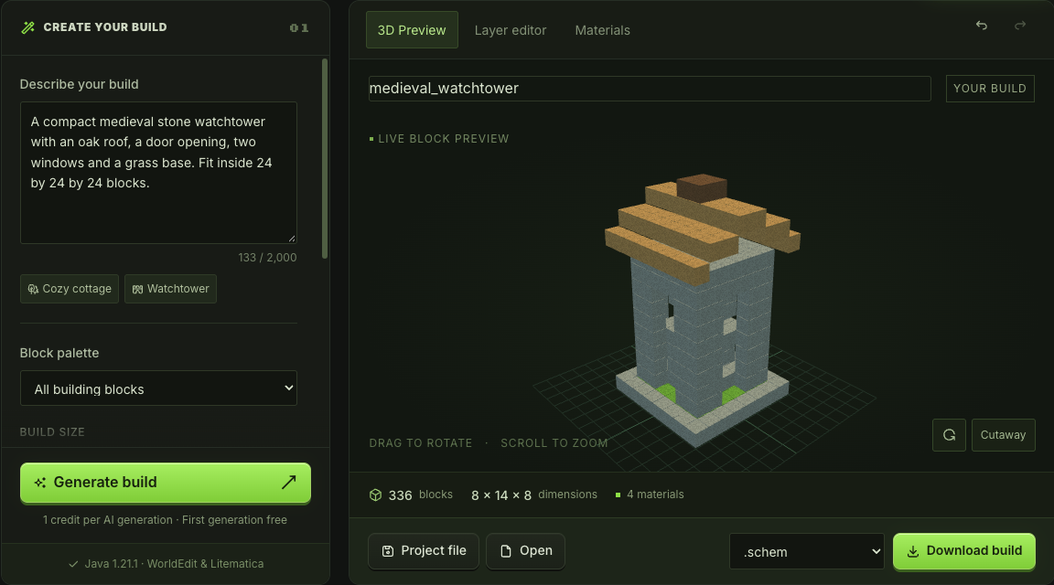Screen dimensions: 1054x585
Task: Click the LIVE BLOCK PREVIEW label
Action: click(443, 138)
